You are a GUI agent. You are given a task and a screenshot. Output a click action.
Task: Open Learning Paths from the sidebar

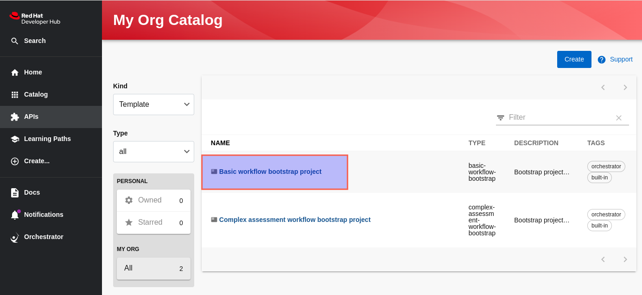[x=51, y=139]
